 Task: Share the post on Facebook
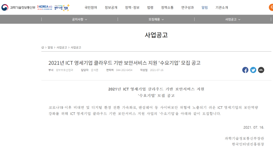tap(245, 70)
